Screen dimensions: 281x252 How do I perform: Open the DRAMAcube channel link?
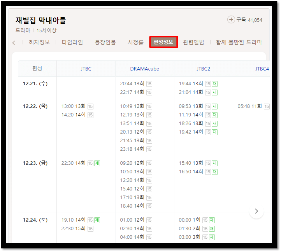[x=145, y=69]
